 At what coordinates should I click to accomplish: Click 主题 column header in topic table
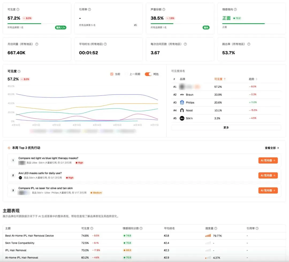[x=8, y=229]
